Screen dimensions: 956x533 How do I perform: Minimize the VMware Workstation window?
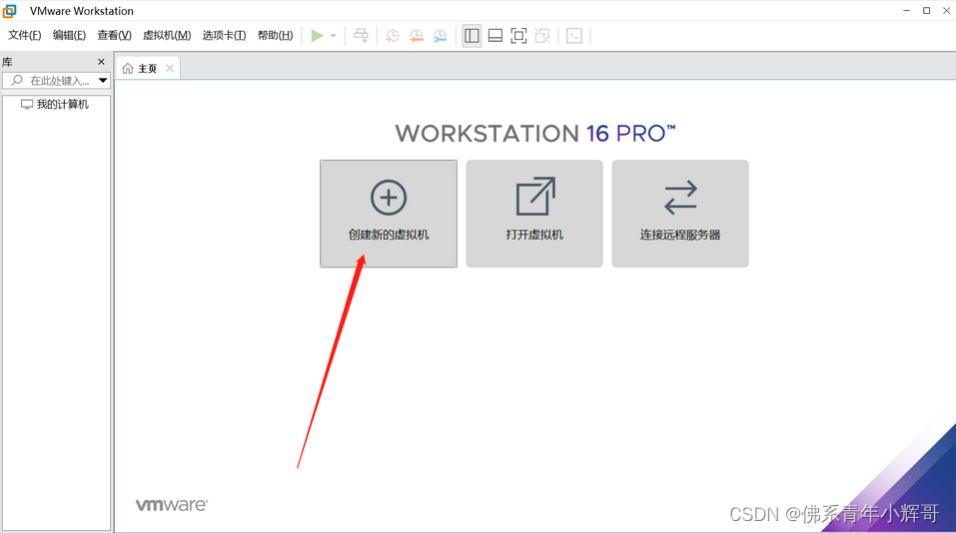click(x=907, y=10)
